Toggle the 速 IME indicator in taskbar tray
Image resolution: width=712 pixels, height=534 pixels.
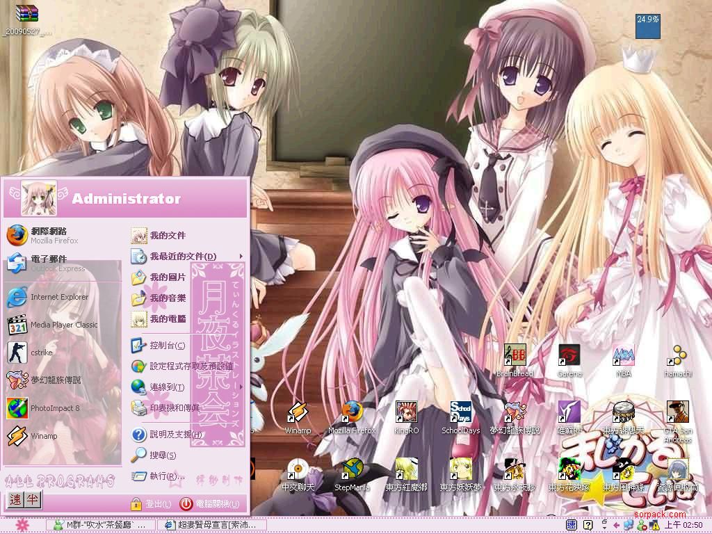coord(571,525)
